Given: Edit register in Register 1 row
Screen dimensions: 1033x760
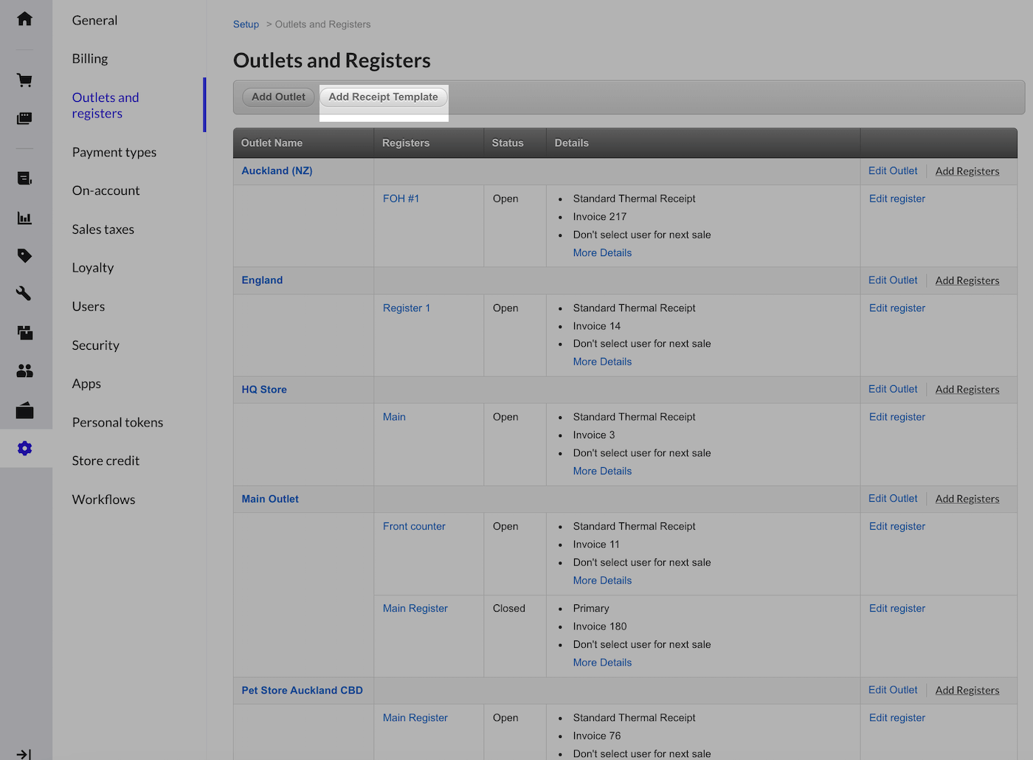Looking at the screenshot, I should [896, 308].
